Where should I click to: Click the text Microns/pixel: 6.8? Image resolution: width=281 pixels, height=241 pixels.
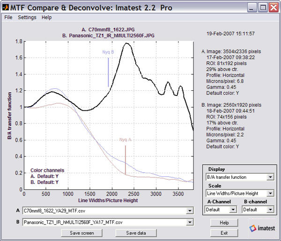coord(225,81)
